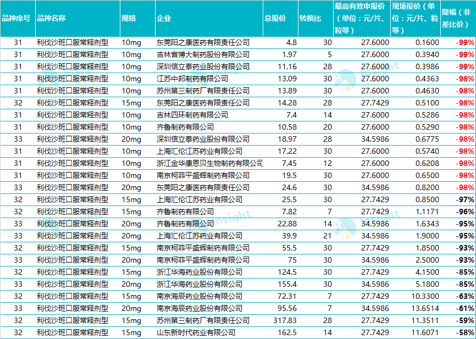Click company cell 吉林四环制药有限公司
Image resolution: width=476 pixels, height=339 pixels.
192,115
